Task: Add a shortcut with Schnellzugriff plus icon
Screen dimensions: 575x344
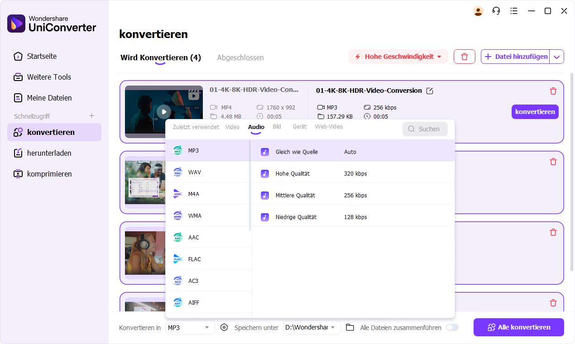Action: pyautogui.click(x=91, y=116)
